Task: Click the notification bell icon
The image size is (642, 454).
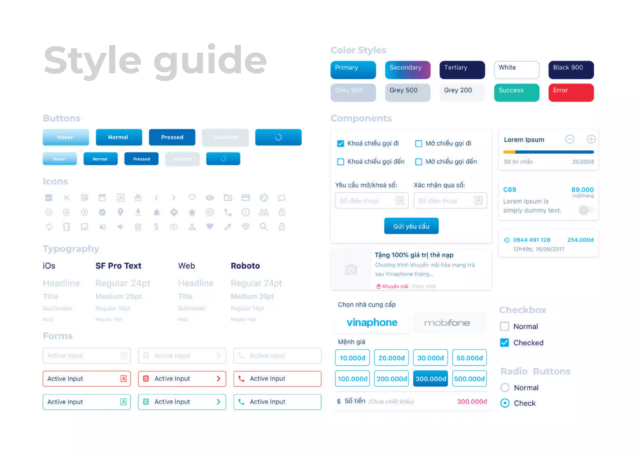Action: coord(156,212)
